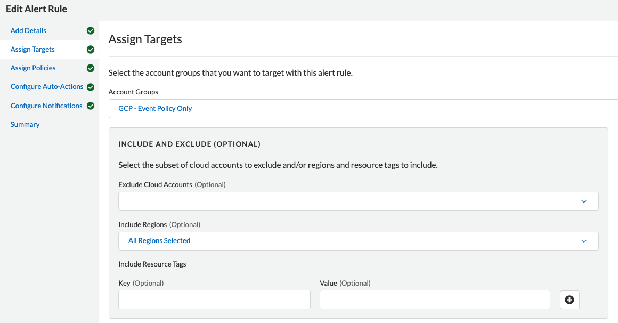The image size is (618, 323).
Task: Click the green checkmark beside Assign Targets
Action: tap(91, 50)
